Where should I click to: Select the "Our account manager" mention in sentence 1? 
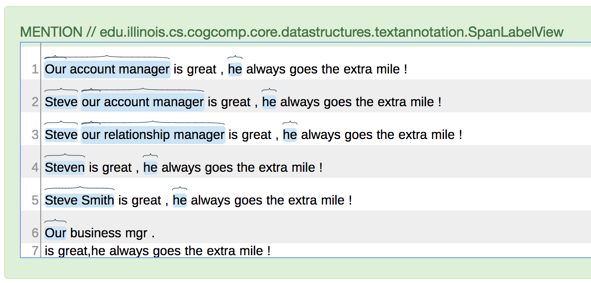(107, 70)
